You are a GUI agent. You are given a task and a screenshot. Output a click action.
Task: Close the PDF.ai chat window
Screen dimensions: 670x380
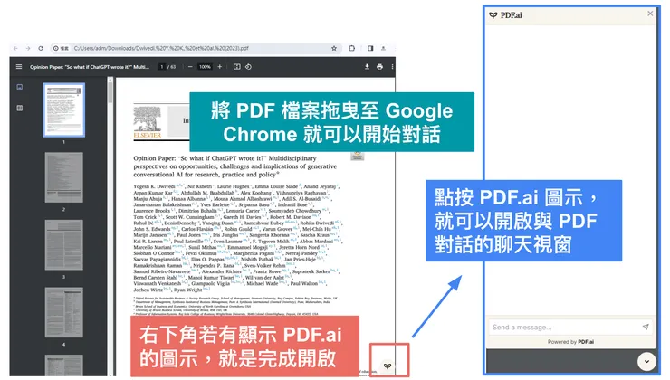[650, 14]
